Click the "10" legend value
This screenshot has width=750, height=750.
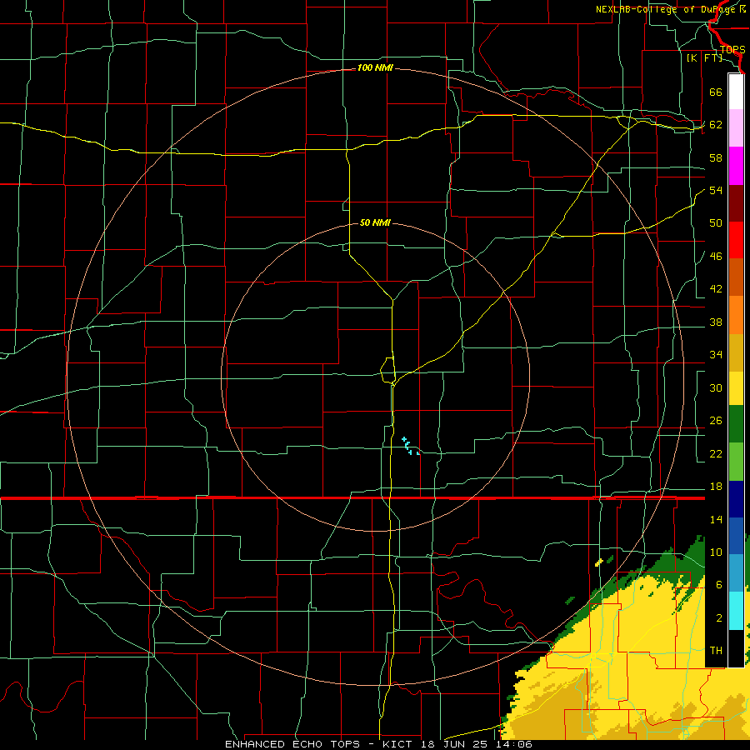(x=716, y=552)
